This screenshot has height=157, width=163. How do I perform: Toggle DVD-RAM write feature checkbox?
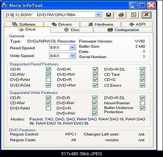48,108
